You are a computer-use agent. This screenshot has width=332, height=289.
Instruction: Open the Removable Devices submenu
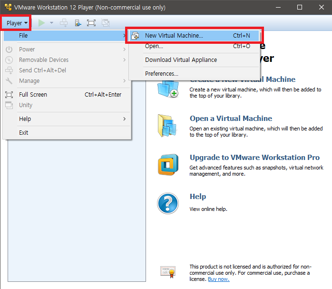tap(67, 60)
